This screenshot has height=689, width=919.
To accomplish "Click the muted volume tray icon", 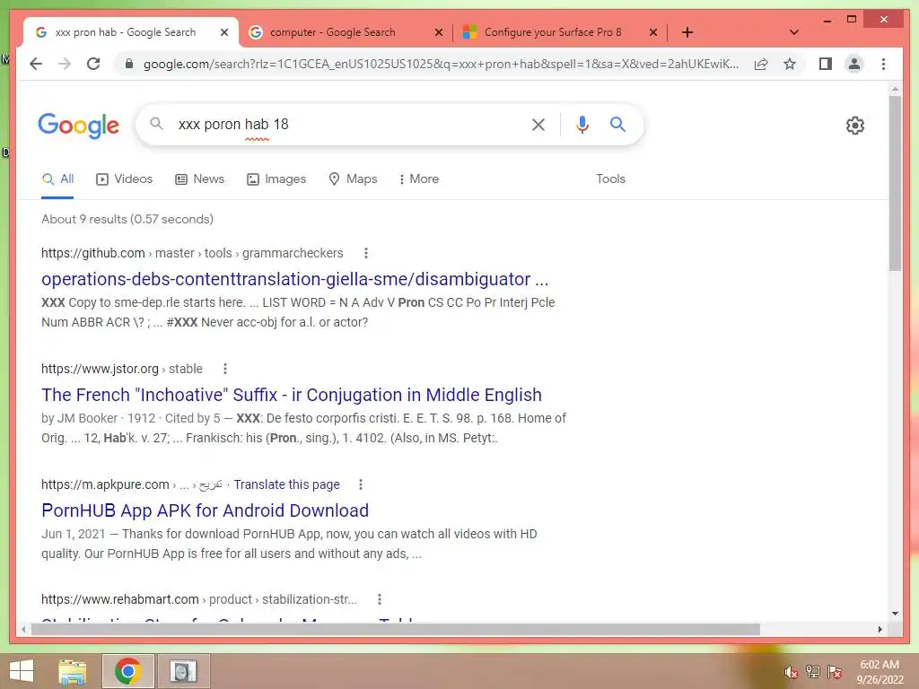I will click(x=791, y=672).
